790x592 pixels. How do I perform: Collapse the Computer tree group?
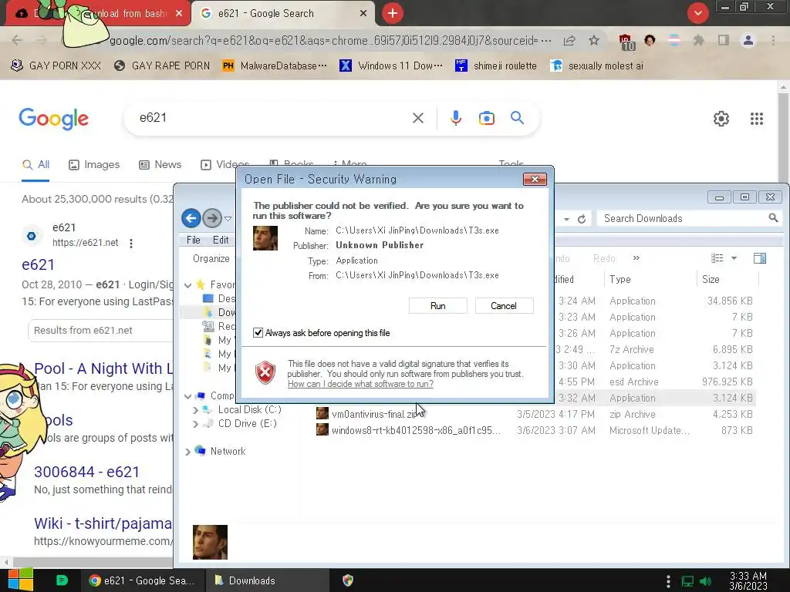(188, 396)
